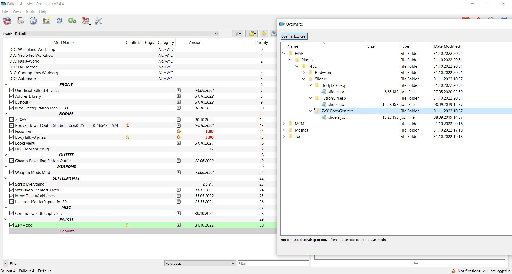Screen dimensions: 512x274
Task: Collapse the ZeX-BodyGen.esp folder
Action: click(x=310, y=111)
